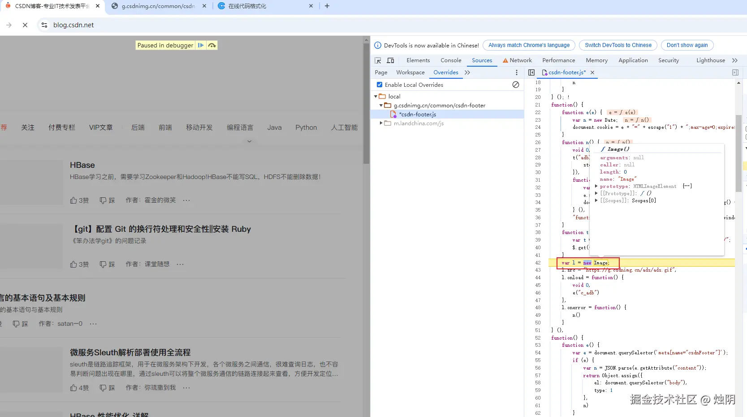Open the 付费专栏 category
747x417 pixels.
tap(62, 128)
